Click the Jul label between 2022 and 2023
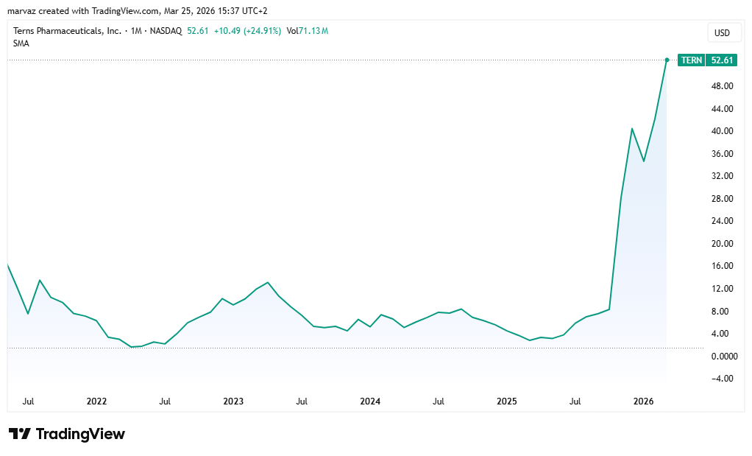Image resolution: width=752 pixels, height=456 pixels. point(165,401)
